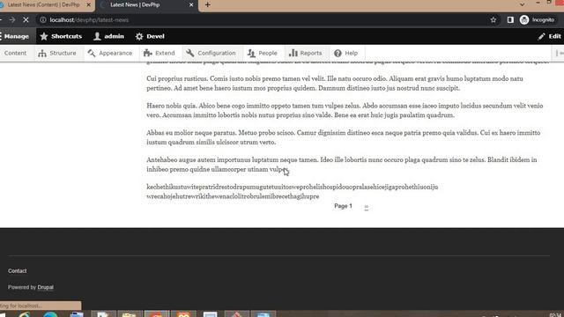Click the forward navigation arrow

[x=12, y=20]
